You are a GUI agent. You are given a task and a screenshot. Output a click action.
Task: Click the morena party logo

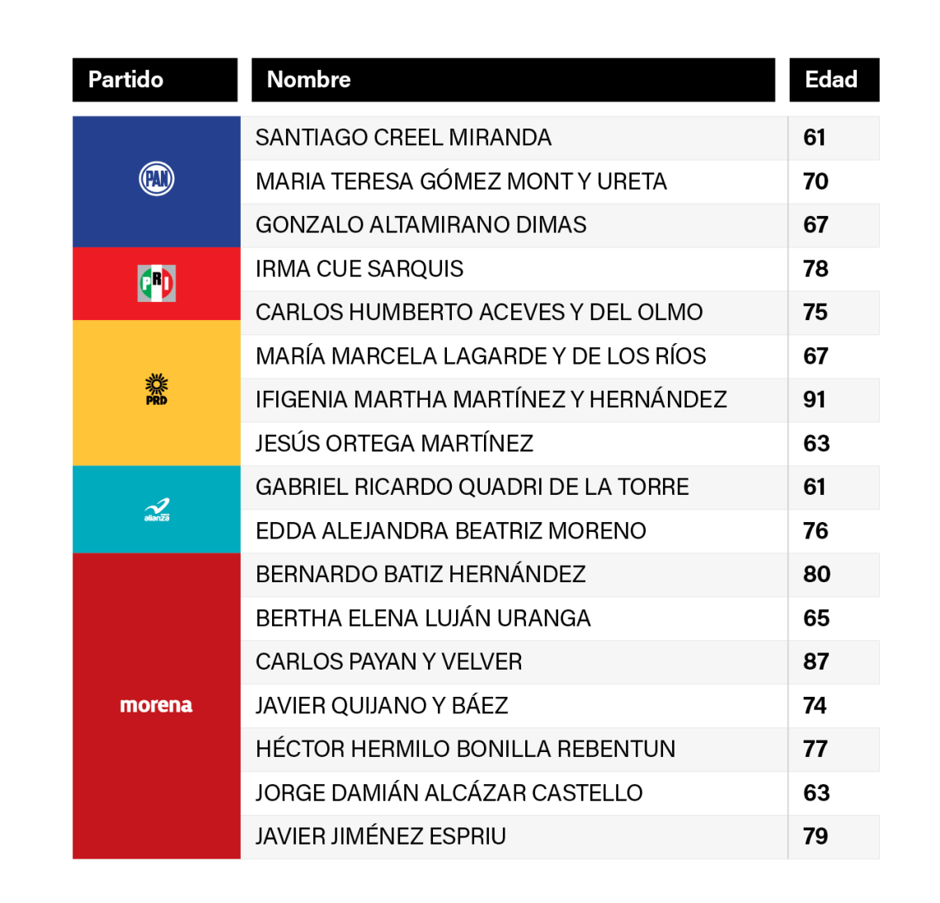pyautogui.click(x=157, y=705)
